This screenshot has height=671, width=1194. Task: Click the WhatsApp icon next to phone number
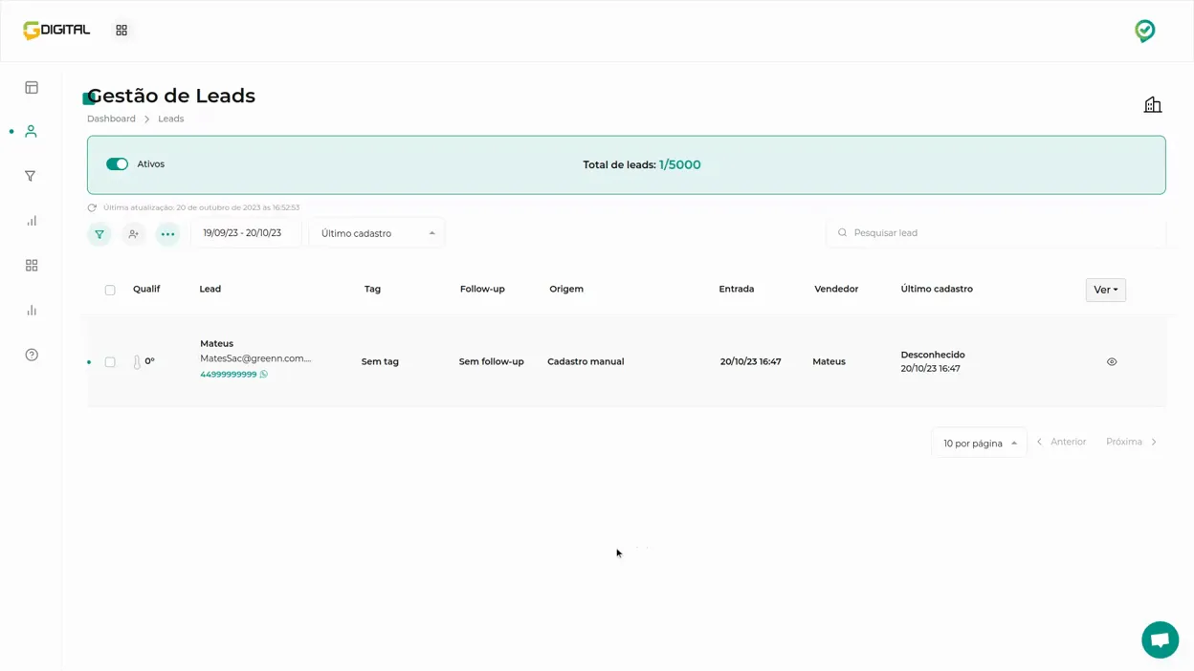(264, 375)
